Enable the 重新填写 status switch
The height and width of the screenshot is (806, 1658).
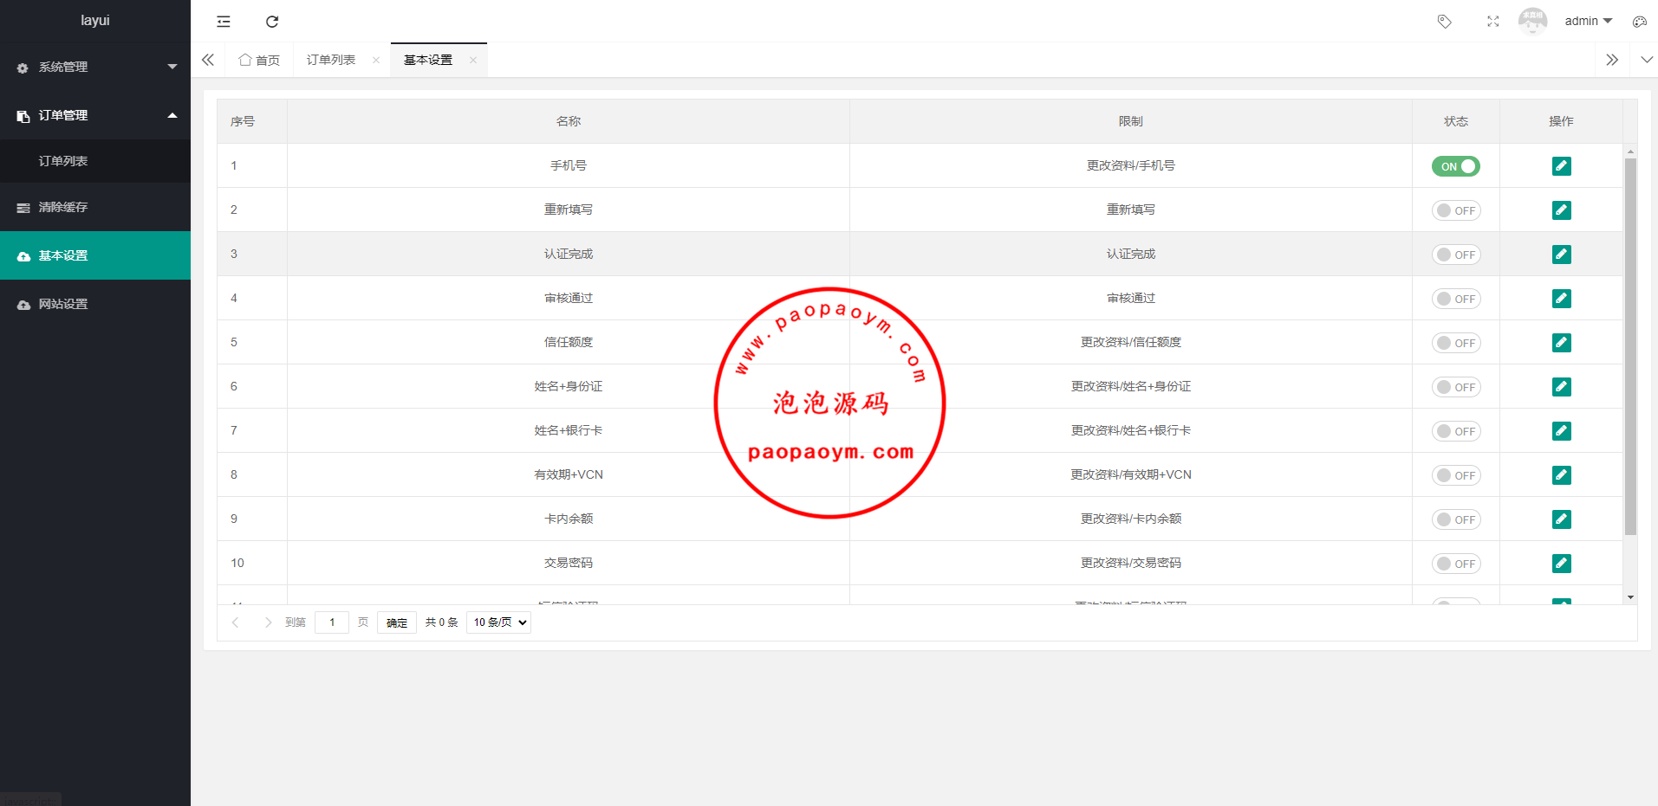click(1456, 210)
